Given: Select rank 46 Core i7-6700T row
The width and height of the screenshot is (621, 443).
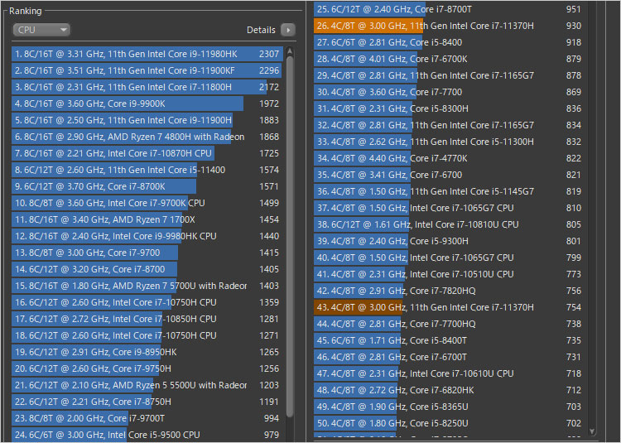Looking at the screenshot, I should pos(450,357).
